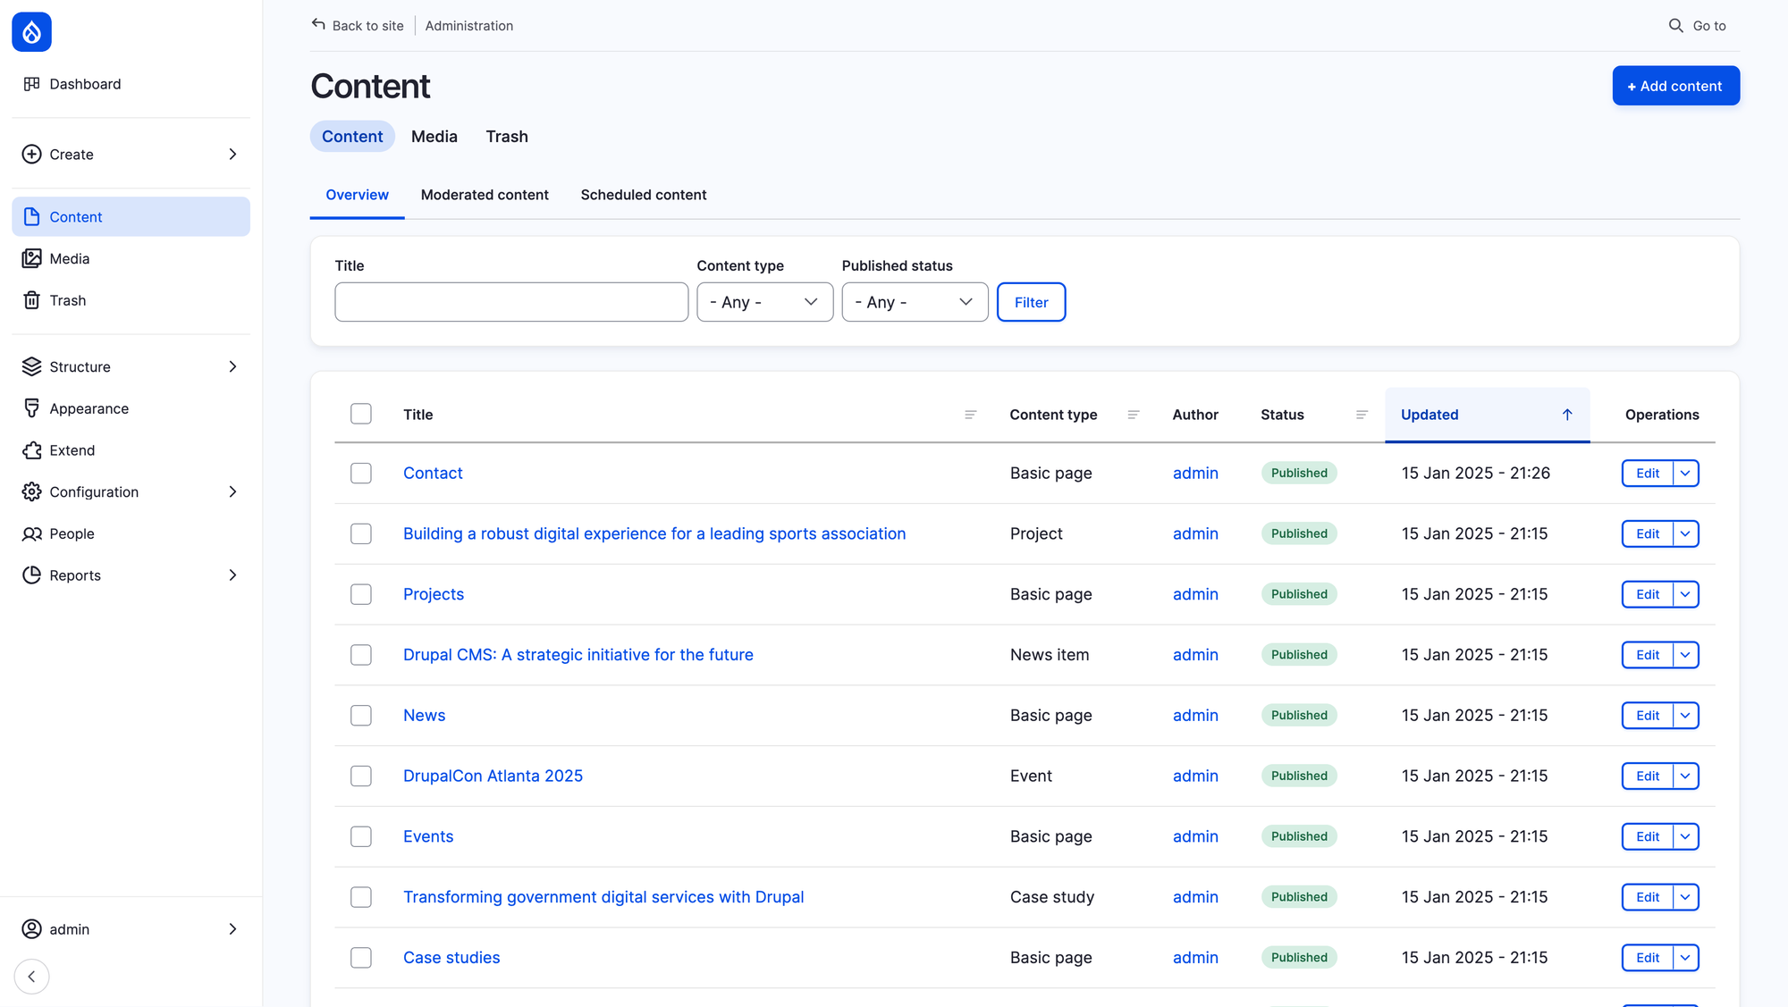Click the Add content button
This screenshot has height=1007, width=1788.
point(1675,86)
